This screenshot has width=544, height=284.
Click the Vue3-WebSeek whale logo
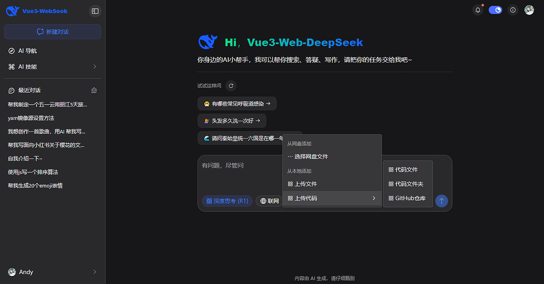tap(12, 11)
